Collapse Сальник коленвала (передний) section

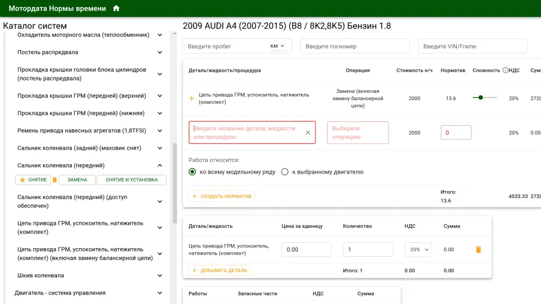[160, 165]
